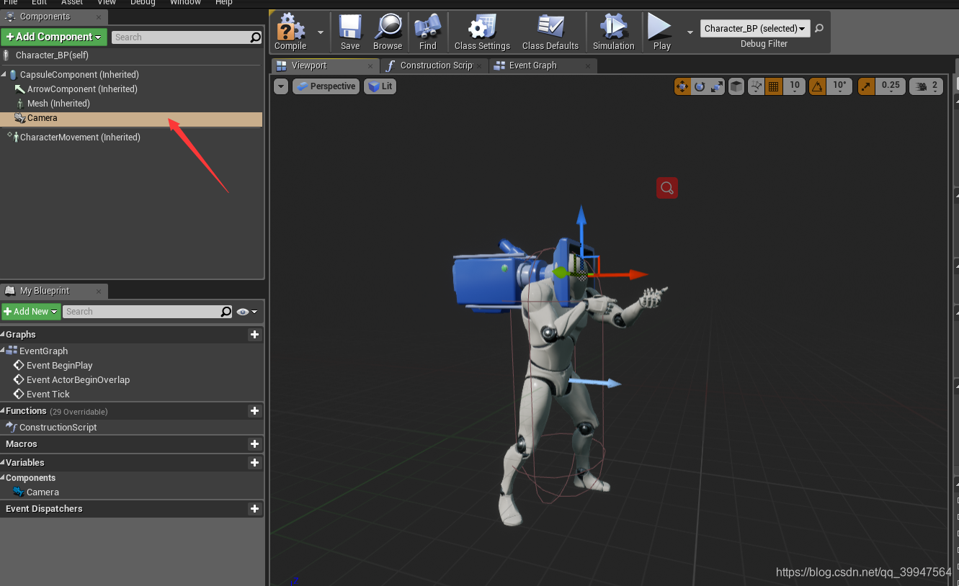
Task: Open the Add Component dropdown
Action: (54, 37)
